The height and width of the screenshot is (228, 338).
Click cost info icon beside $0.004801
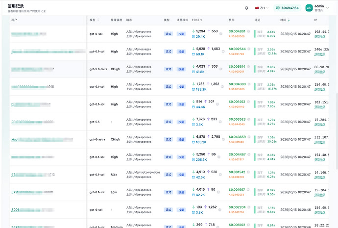pos(248,31)
